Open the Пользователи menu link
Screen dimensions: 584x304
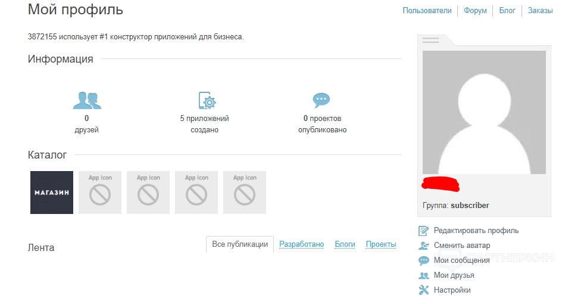427,11
